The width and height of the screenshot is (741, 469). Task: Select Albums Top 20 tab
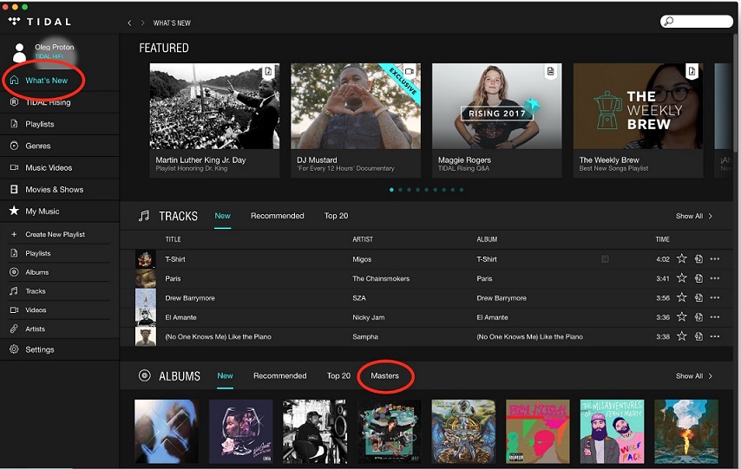click(339, 376)
